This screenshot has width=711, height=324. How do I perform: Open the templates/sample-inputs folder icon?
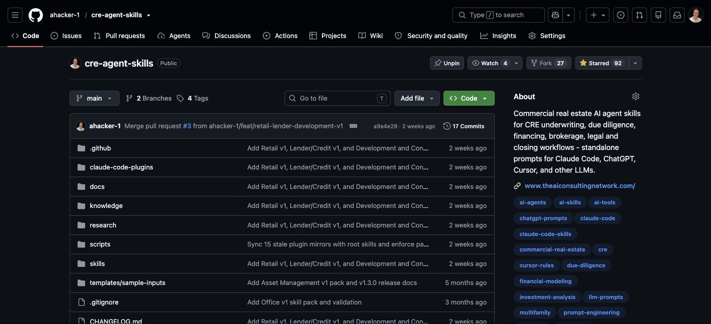(81, 283)
